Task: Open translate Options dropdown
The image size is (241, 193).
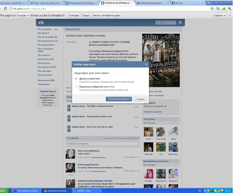Action: [219, 16]
